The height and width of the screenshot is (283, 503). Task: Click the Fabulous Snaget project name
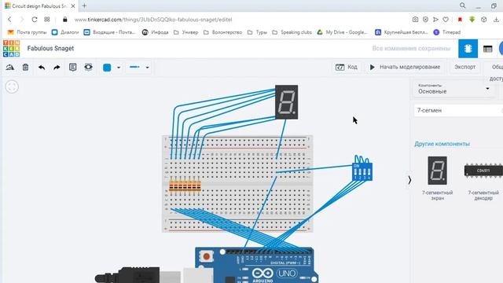pos(50,49)
